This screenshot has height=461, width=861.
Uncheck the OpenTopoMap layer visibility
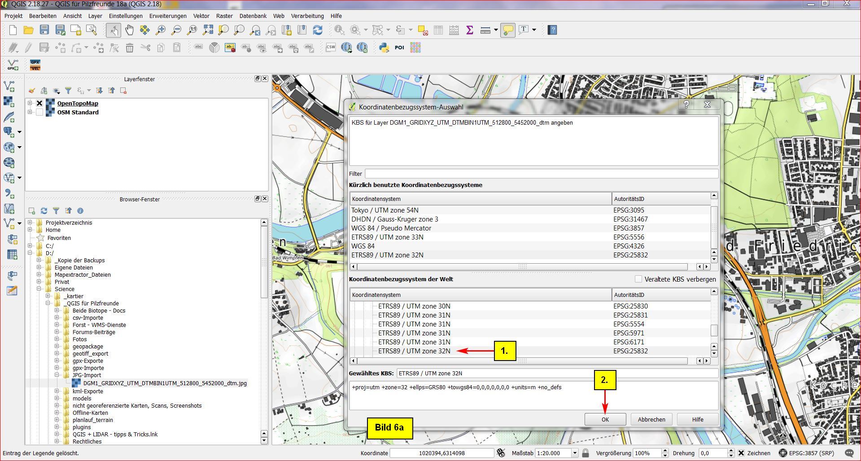(39, 103)
